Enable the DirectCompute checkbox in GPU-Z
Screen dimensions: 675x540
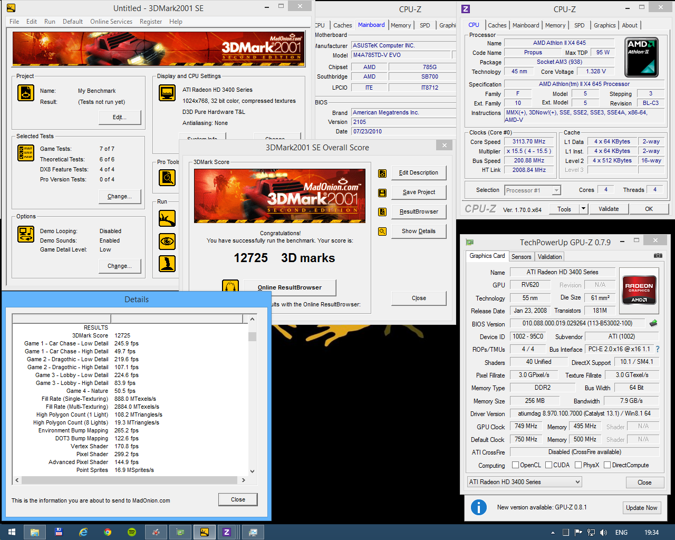coord(607,465)
